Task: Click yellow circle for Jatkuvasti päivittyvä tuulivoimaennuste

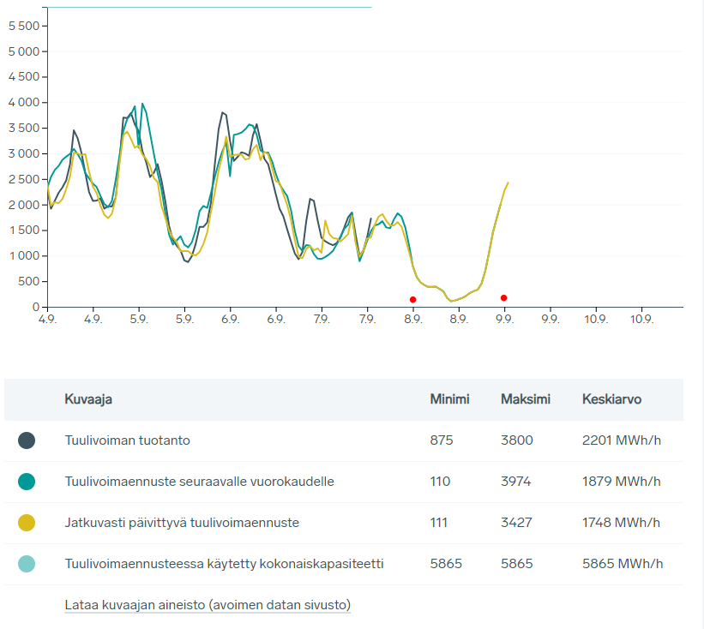Action: click(27, 523)
